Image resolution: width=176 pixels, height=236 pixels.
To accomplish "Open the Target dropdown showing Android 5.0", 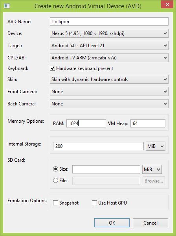I will tap(109, 46).
